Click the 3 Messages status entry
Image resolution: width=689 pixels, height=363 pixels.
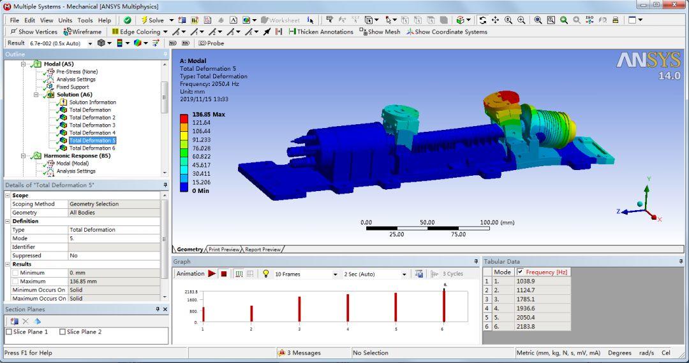pyautogui.click(x=300, y=353)
